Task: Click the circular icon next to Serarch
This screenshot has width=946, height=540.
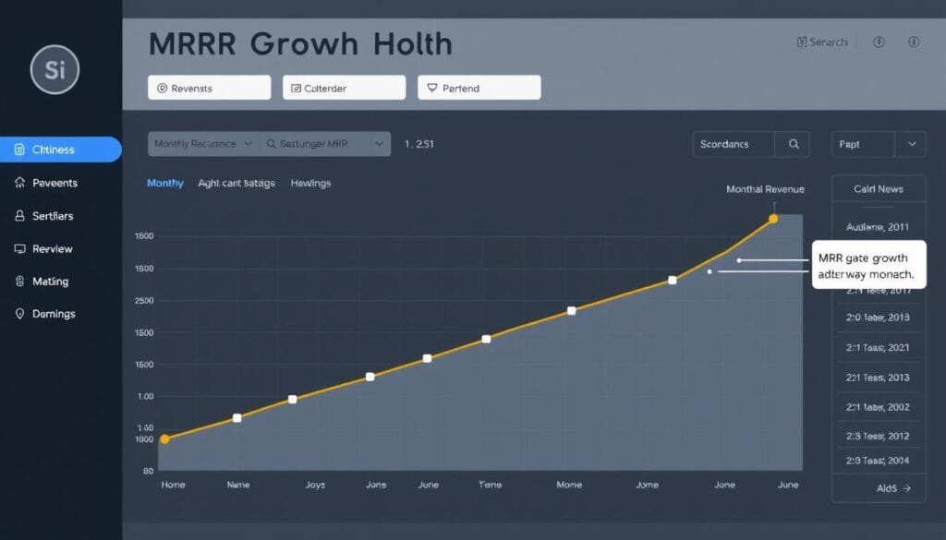Action: tap(878, 42)
